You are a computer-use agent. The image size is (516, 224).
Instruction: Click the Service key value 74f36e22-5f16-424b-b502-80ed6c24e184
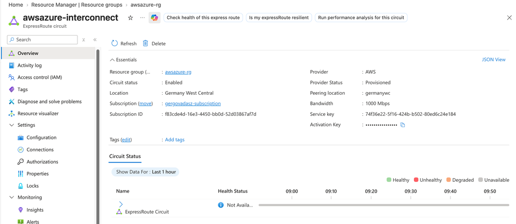click(411, 114)
